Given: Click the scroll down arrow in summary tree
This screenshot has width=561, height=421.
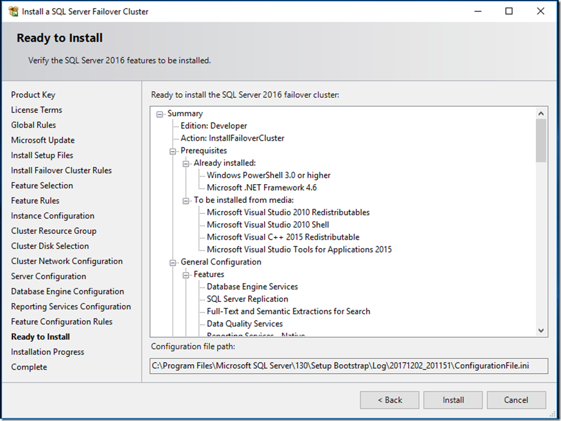Looking at the screenshot, I should (541, 331).
